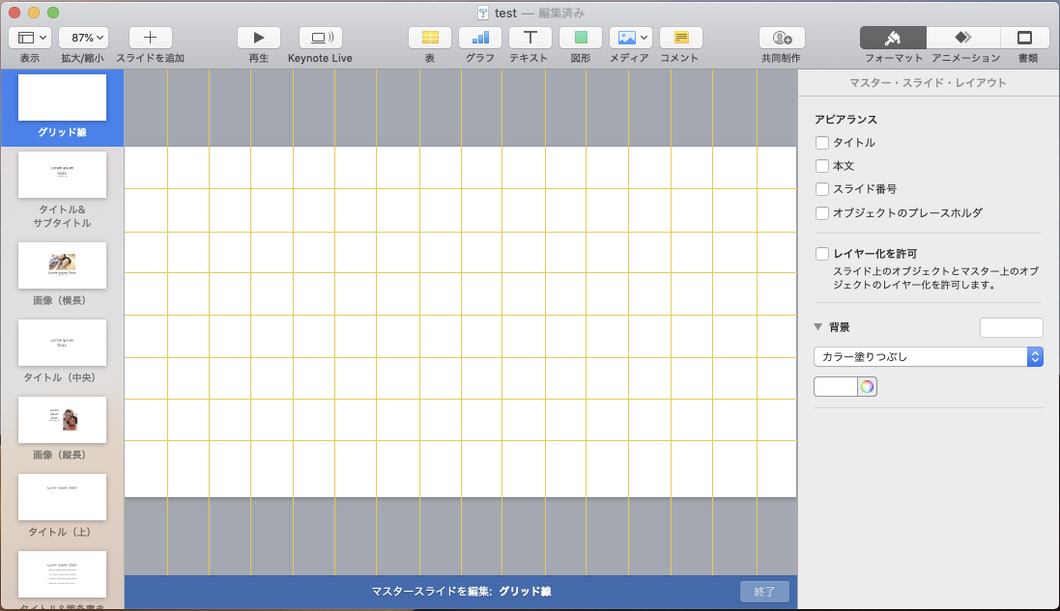1060x611 pixels.
Task: Insert a table with 表 icon
Action: tap(430, 38)
